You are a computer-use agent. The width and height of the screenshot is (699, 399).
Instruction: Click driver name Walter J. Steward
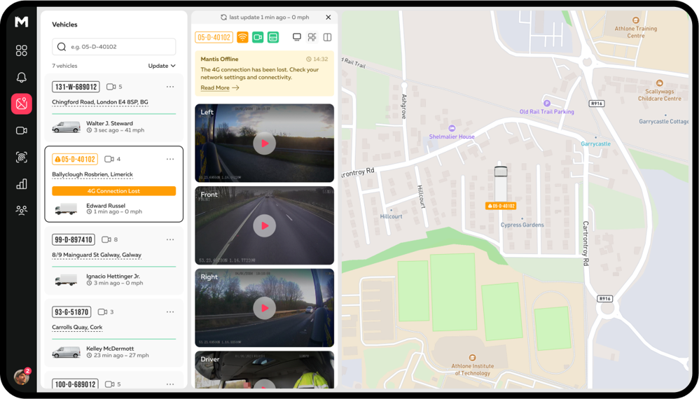[x=109, y=123]
